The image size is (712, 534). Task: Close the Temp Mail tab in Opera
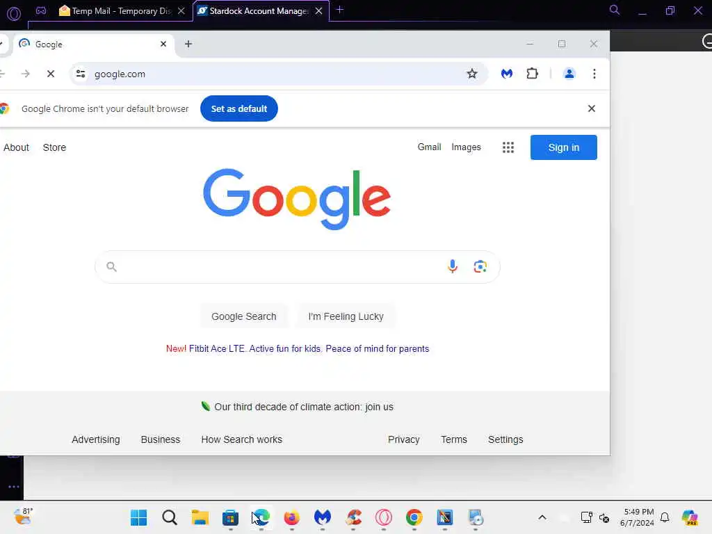click(x=181, y=11)
